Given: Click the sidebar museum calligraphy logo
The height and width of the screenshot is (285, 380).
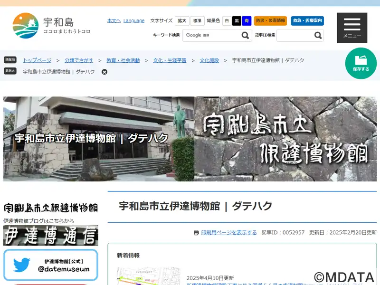Looking at the screenshot, I should (51, 208).
